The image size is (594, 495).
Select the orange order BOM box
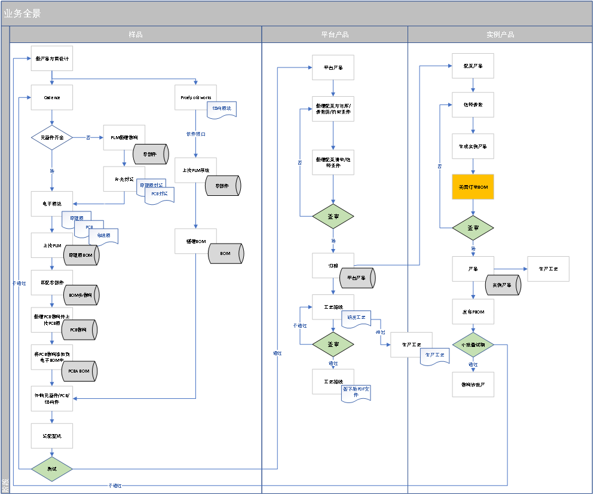(473, 186)
